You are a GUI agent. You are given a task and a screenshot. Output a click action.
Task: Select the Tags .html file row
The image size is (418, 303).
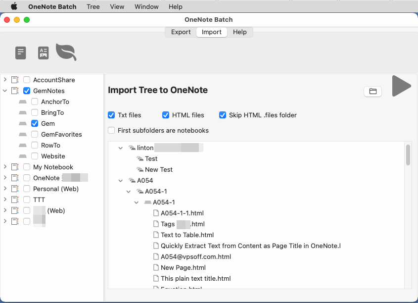pyautogui.click(x=183, y=224)
